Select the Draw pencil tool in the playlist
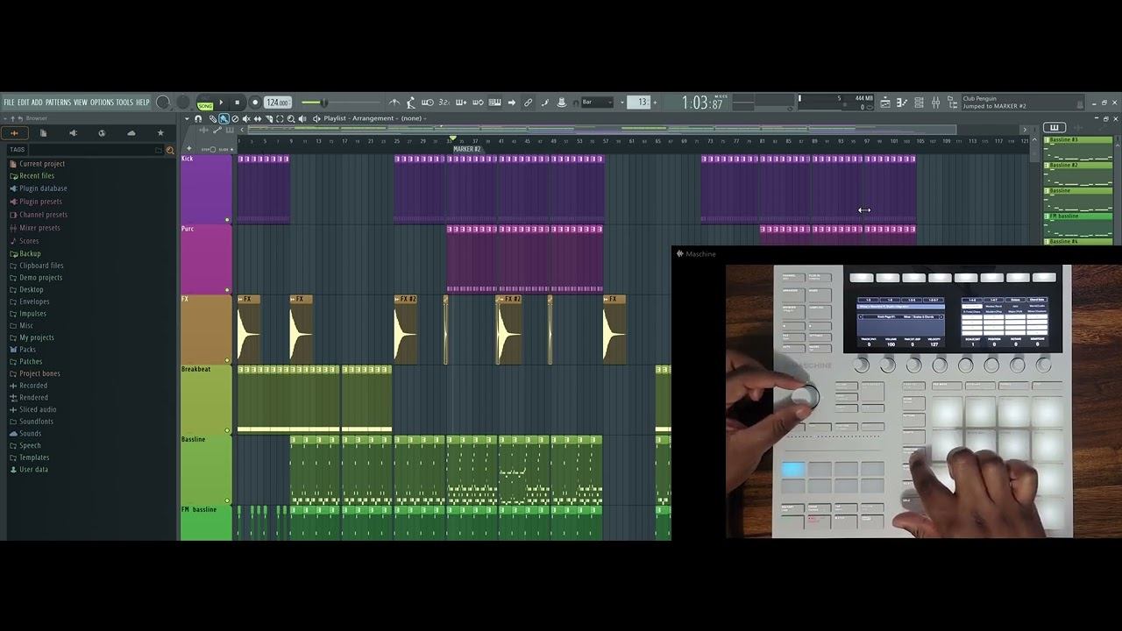The image size is (1122, 631). tap(213, 118)
